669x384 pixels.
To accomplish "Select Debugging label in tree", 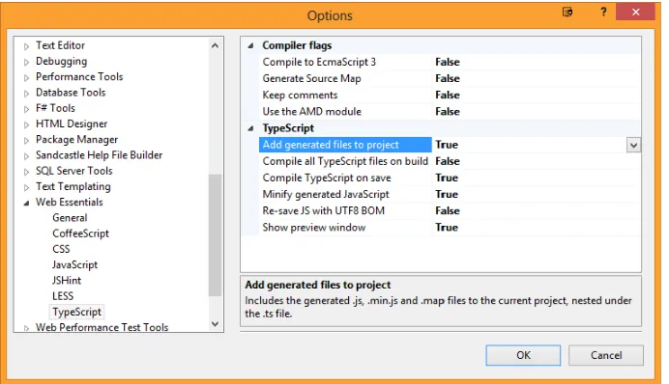I will click(x=62, y=62).
